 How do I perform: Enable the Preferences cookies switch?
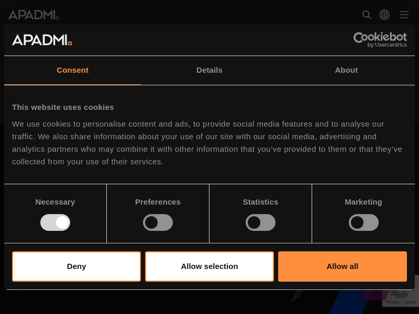tap(158, 222)
